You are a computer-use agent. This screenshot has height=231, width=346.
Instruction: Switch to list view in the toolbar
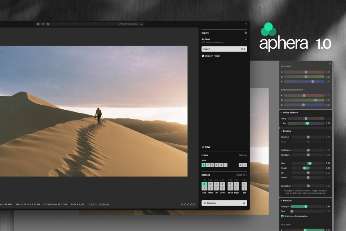point(43,24)
